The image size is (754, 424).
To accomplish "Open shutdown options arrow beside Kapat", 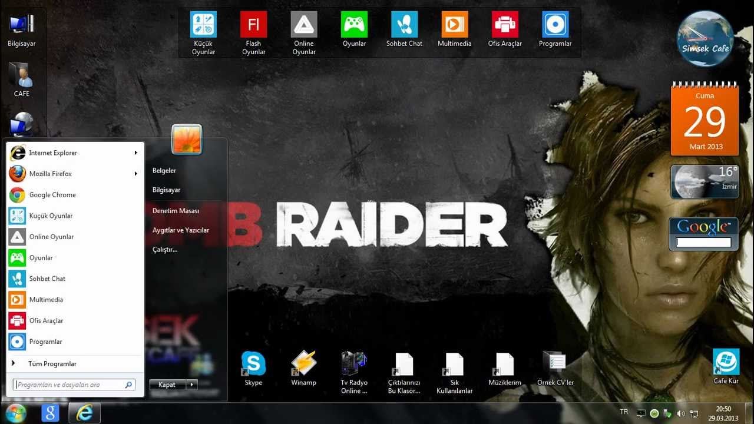I will coord(192,385).
